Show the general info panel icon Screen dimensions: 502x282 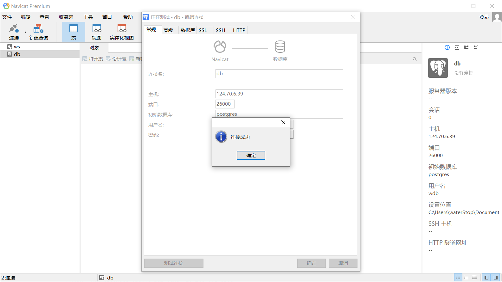coord(447,47)
